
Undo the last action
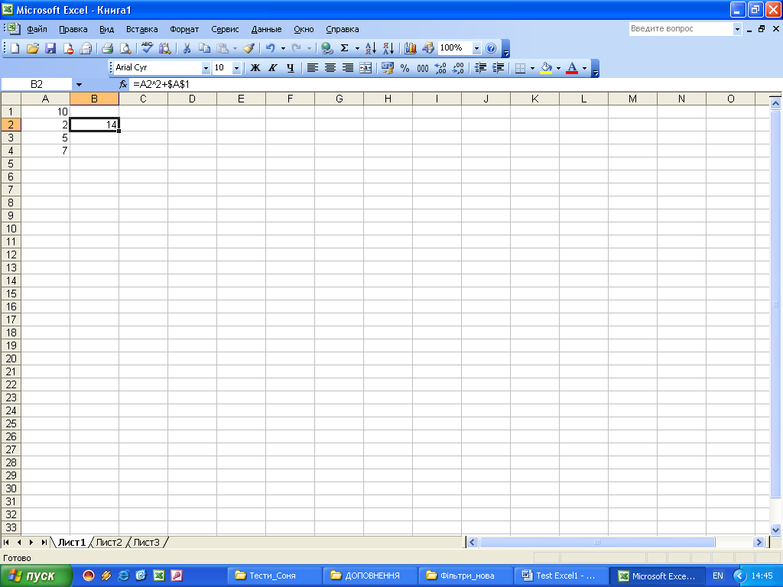(270, 48)
